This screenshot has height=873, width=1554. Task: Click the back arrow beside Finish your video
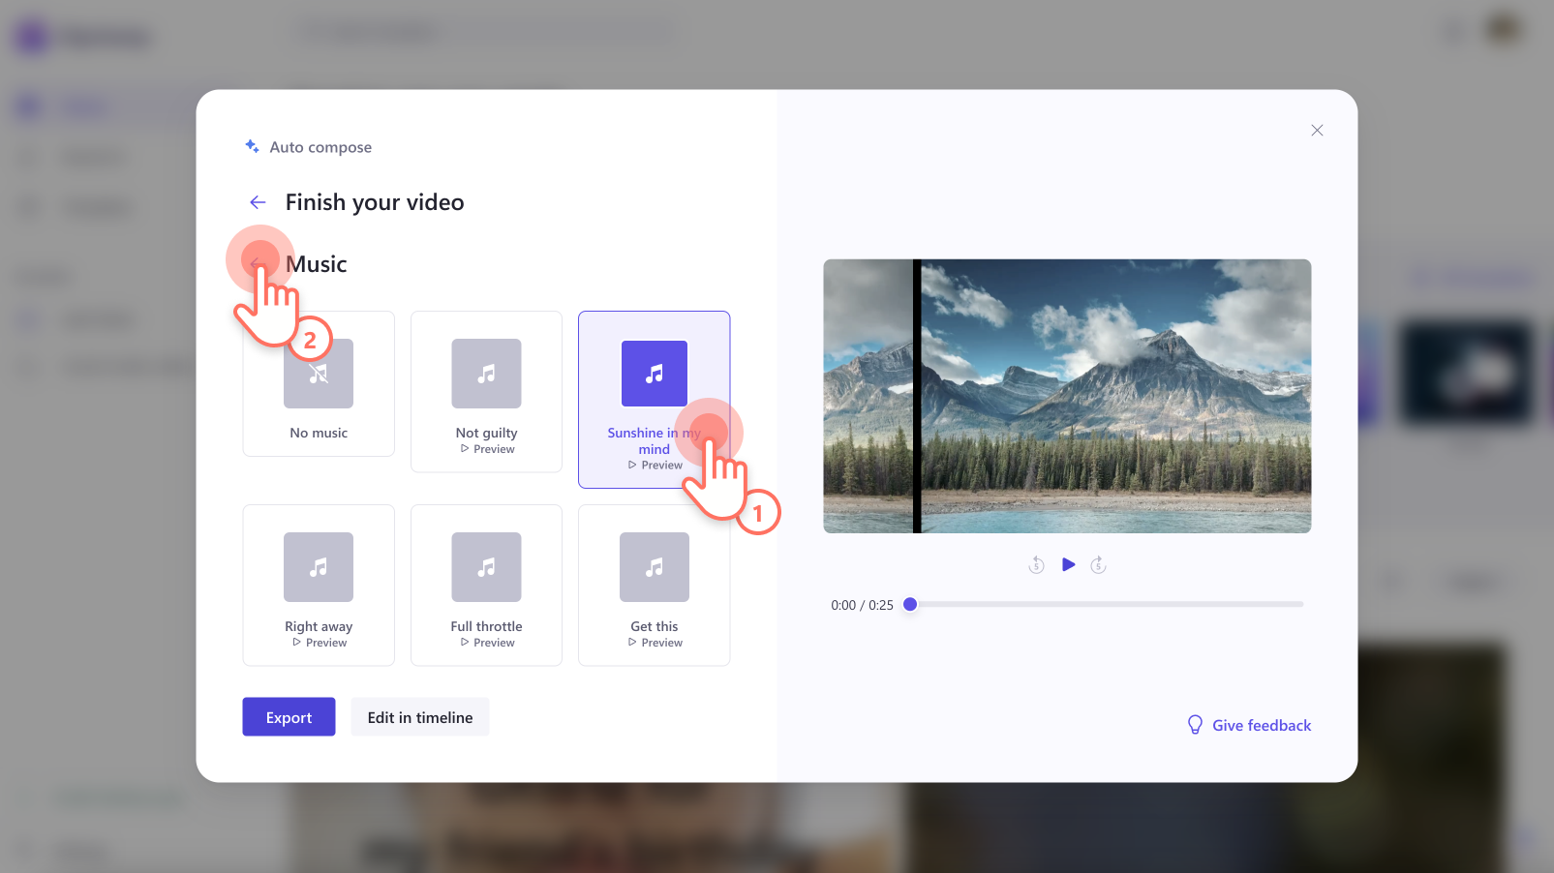point(258,202)
